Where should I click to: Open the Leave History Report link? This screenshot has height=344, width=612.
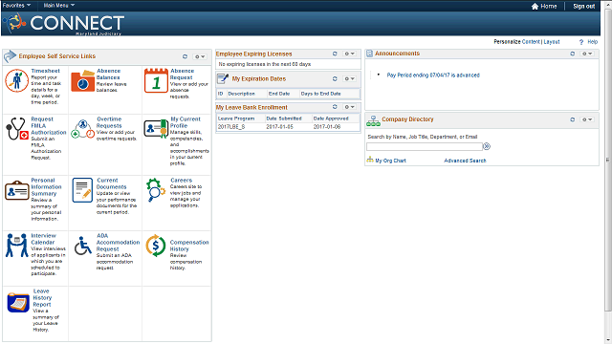click(x=42, y=297)
